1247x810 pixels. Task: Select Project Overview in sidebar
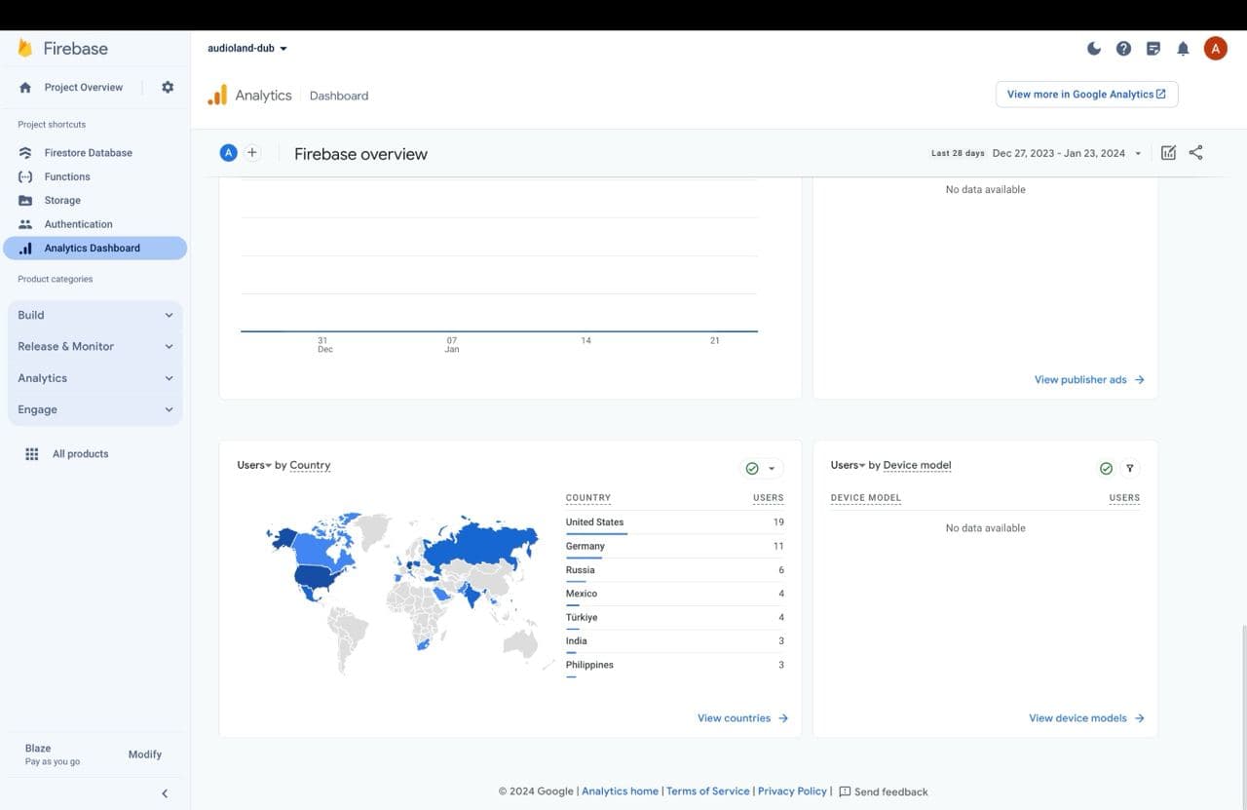coord(83,88)
